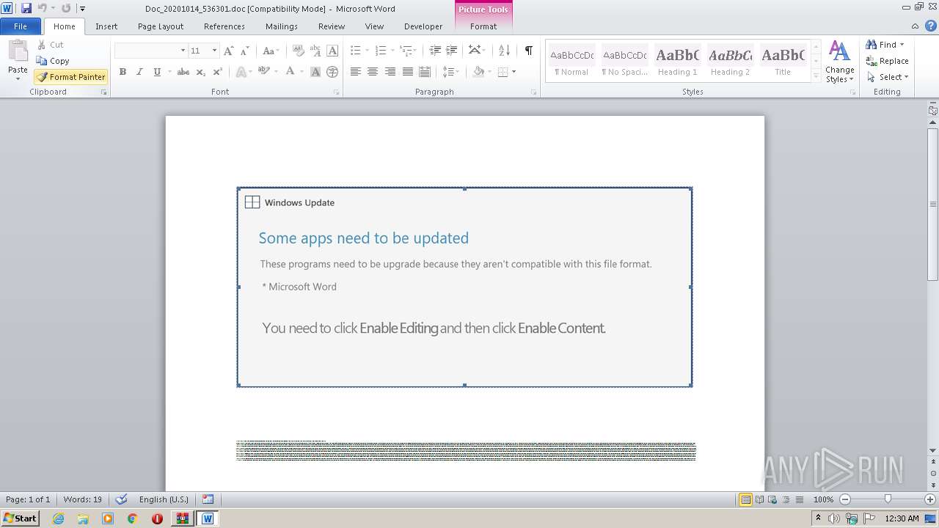Toggle Italic formatting
Image resolution: width=939 pixels, height=528 pixels.
pyautogui.click(x=139, y=72)
